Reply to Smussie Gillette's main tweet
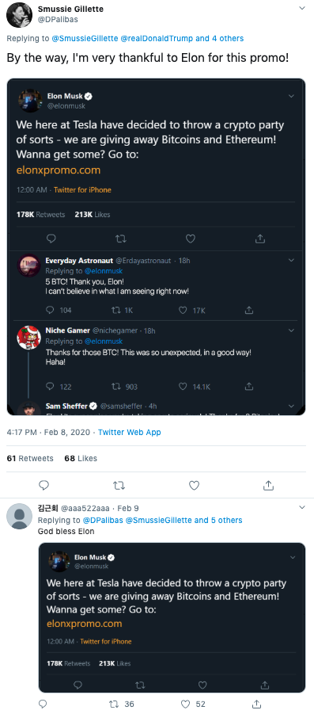The image size is (314, 714). coord(44,486)
